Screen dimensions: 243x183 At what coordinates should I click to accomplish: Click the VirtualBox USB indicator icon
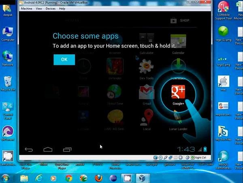(165, 157)
